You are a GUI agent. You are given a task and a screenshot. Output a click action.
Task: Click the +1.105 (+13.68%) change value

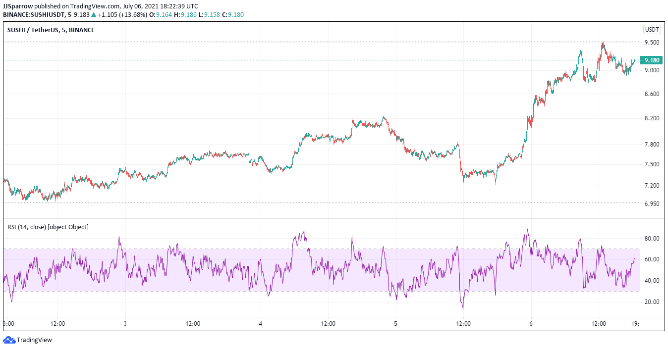(122, 15)
